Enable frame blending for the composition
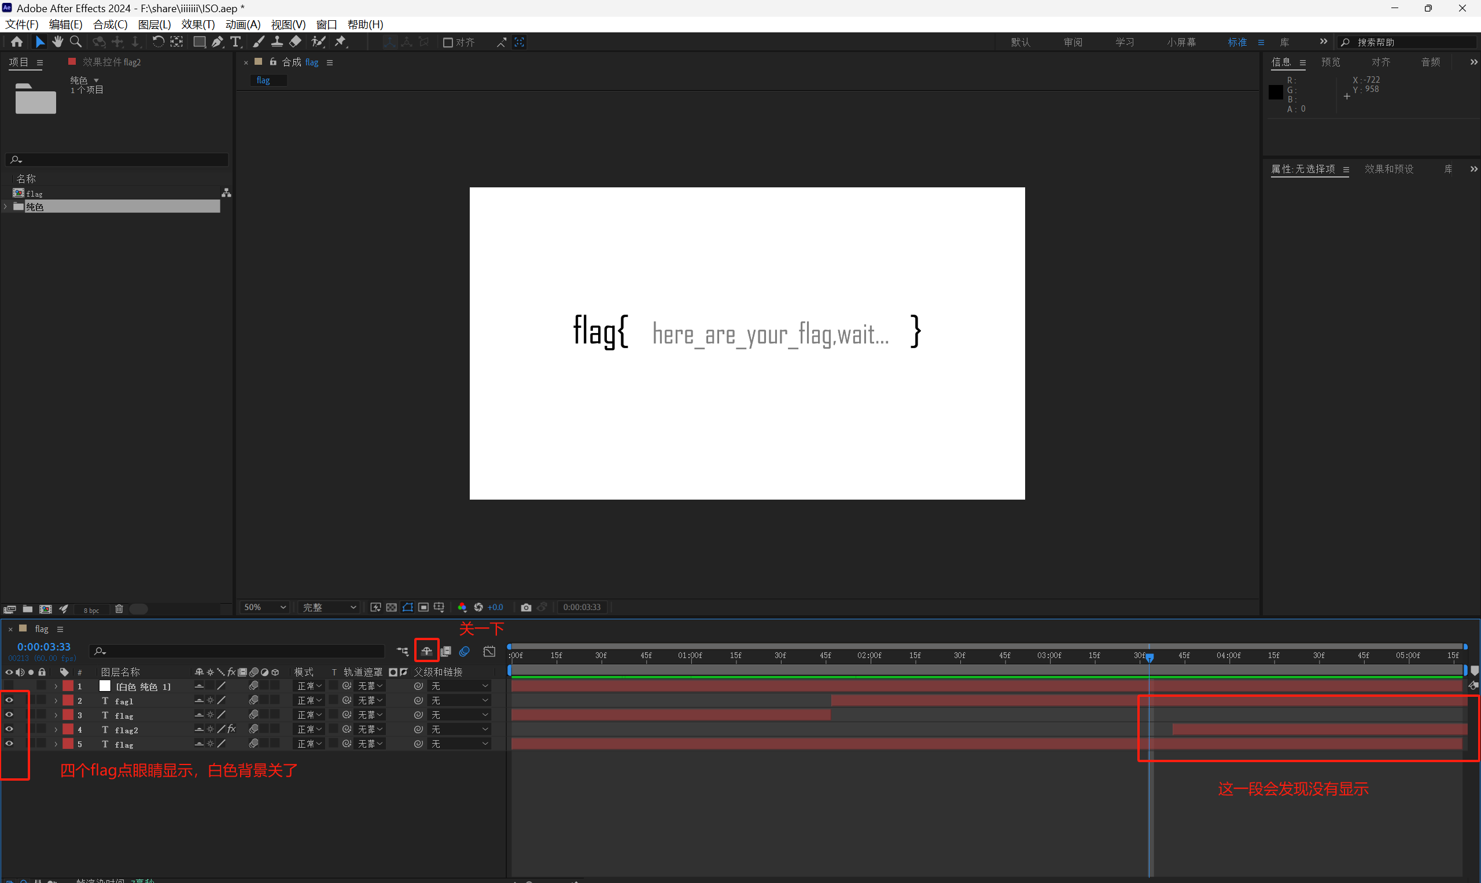Viewport: 1481px width, 883px height. click(x=446, y=651)
